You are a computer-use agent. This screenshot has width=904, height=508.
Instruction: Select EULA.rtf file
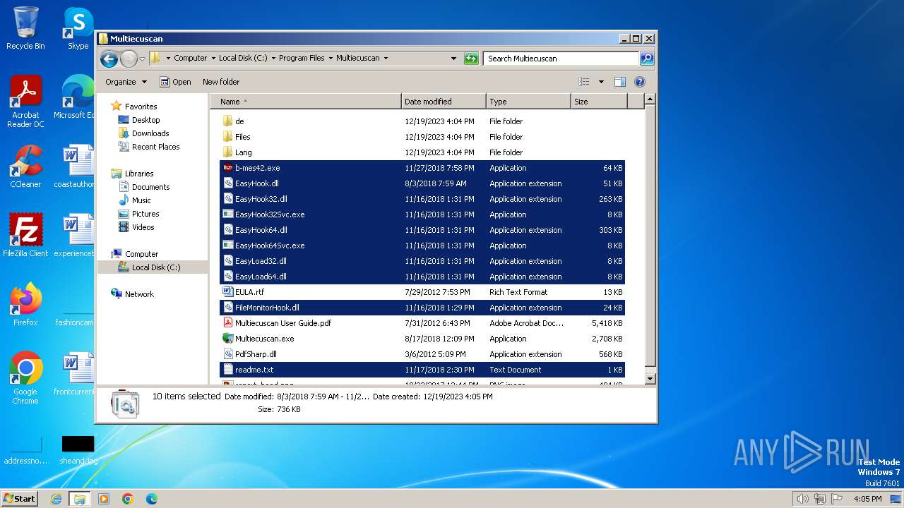pyautogui.click(x=422, y=292)
